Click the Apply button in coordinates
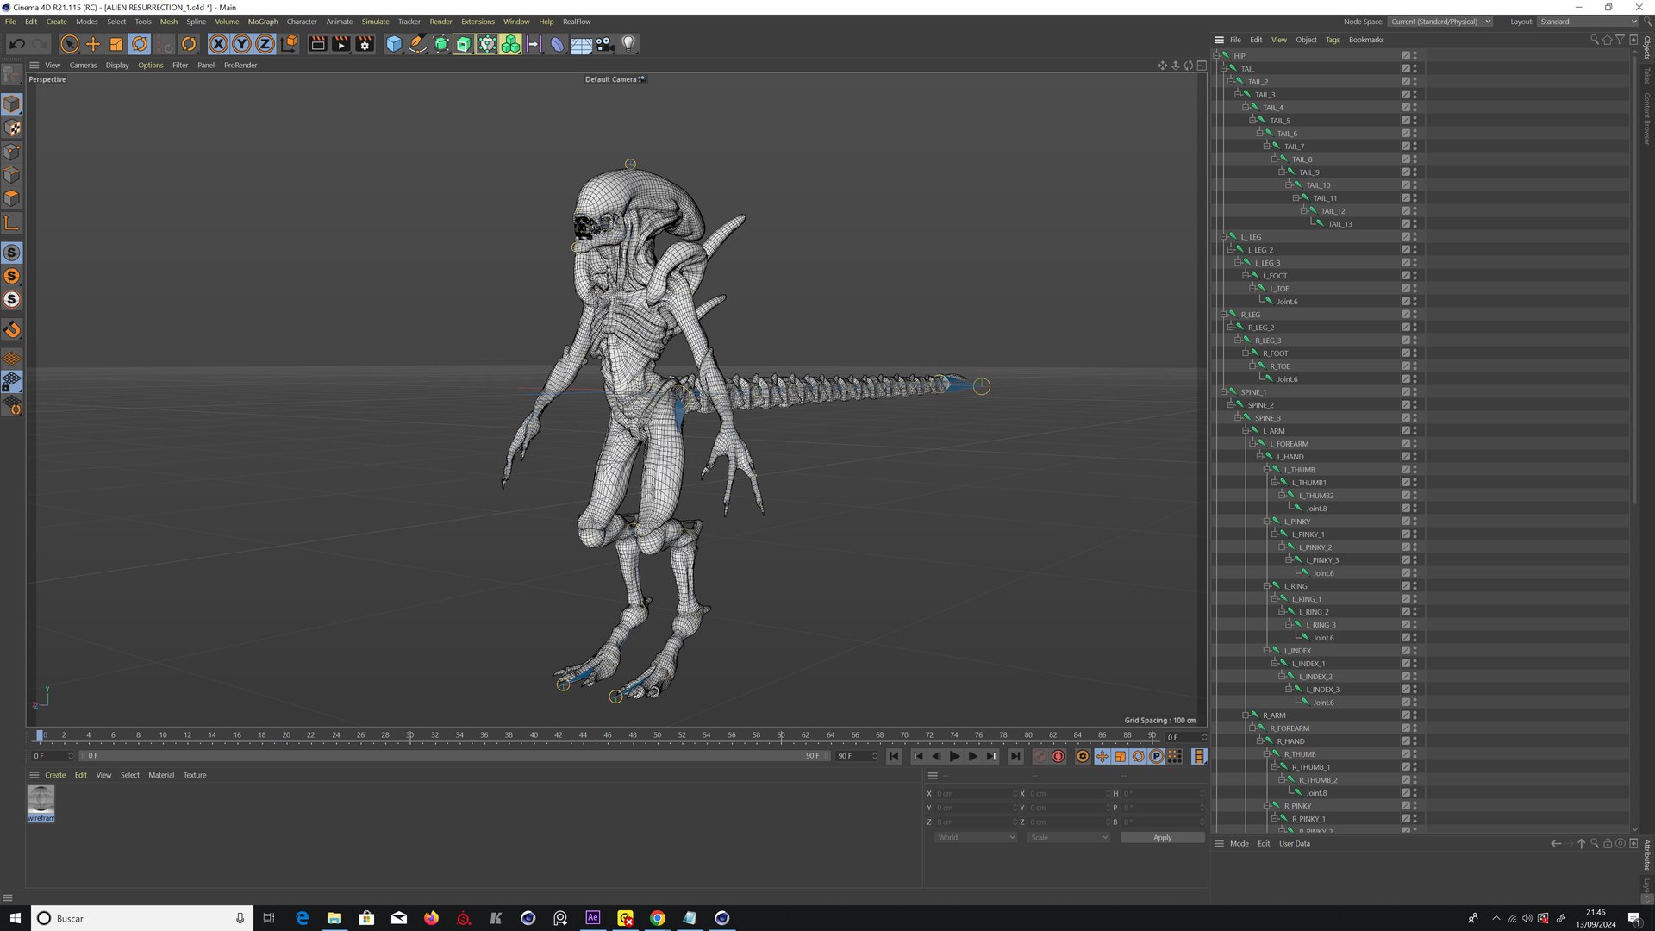Viewport: 1655px width, 931px height. point(1162,838)
